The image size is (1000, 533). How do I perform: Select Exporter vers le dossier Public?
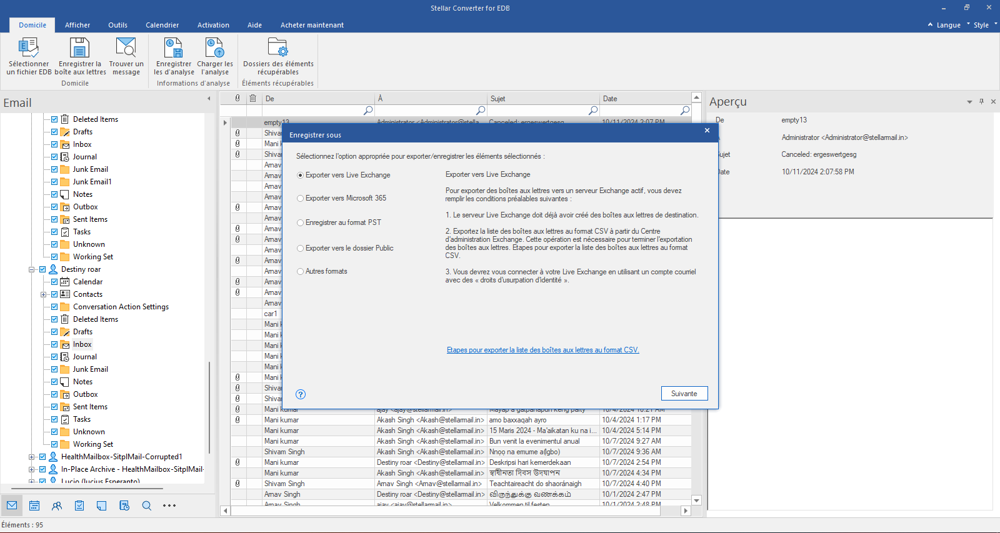point(346,248)
